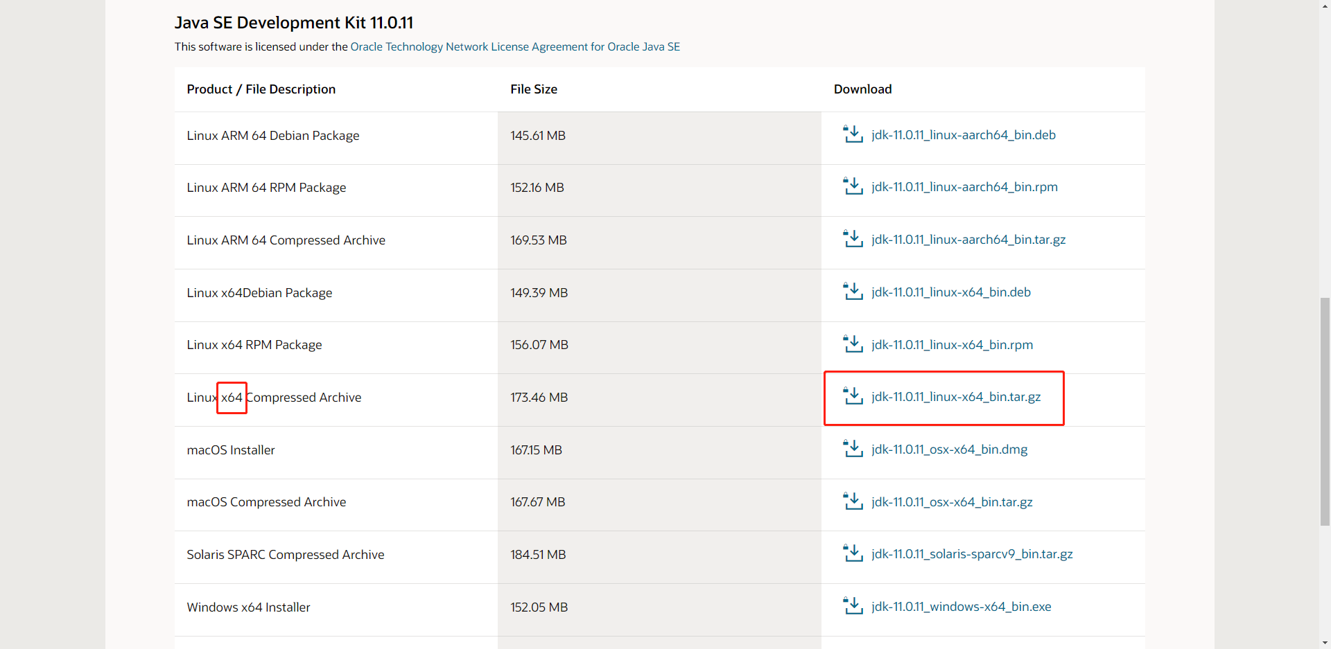Click the scrollbar up arrow
The image size is (1331, 649).
tap(1325, 6)
